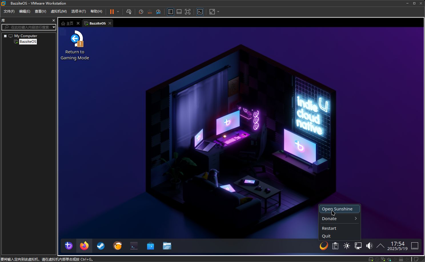Choose Quit in the Sunshine menu
Screen dimensions: 425x262
(339, 236)
